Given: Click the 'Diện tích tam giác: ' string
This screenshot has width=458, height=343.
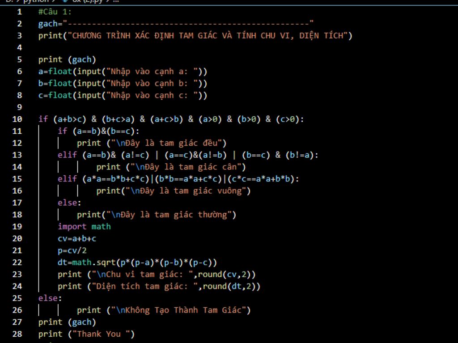Looking at the screenshot, I should (144, 286).
